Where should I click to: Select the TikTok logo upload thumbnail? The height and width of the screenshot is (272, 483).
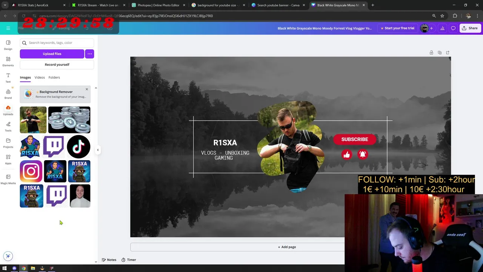pos(78,147)
